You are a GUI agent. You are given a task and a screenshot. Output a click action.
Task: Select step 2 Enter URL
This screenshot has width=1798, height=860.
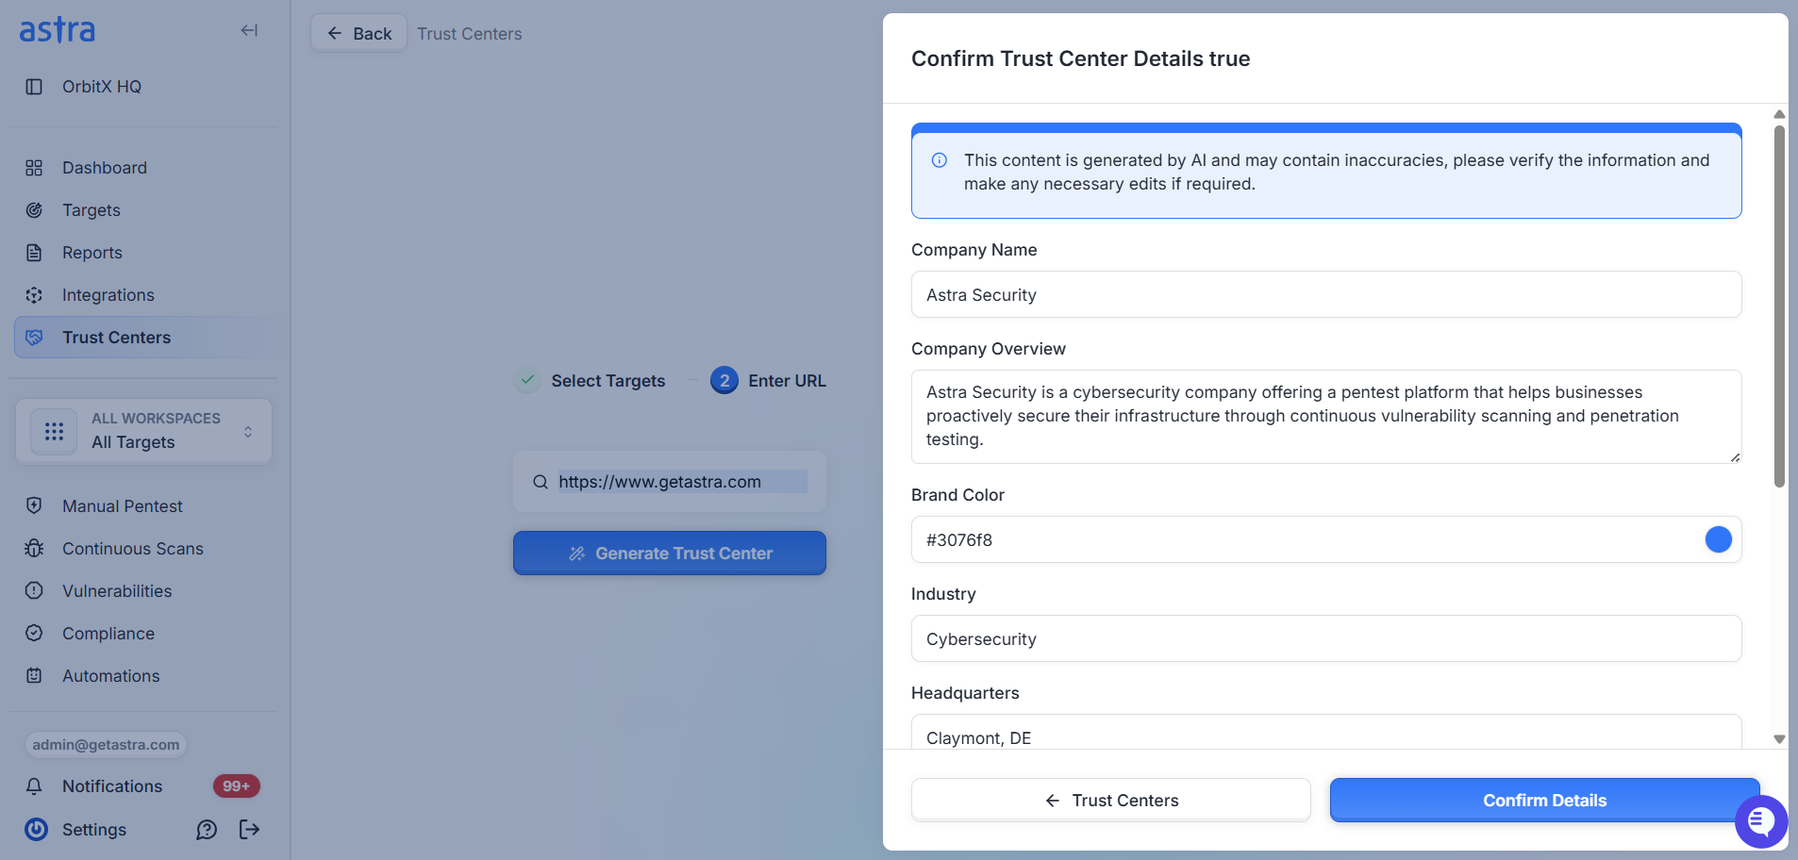pos(768,381)
